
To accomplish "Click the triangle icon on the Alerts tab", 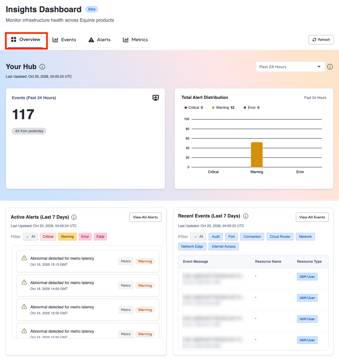I will [x=91, y=40].
